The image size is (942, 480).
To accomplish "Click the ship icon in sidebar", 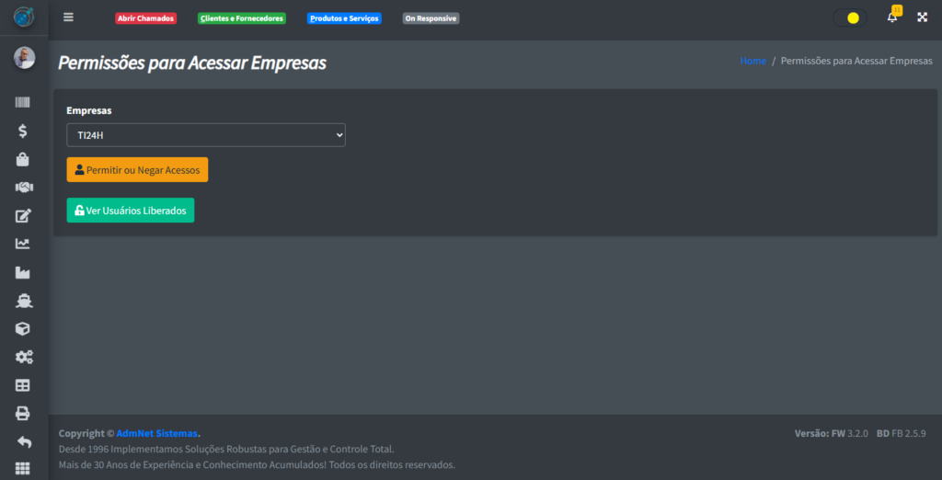I will pos(23,301).
